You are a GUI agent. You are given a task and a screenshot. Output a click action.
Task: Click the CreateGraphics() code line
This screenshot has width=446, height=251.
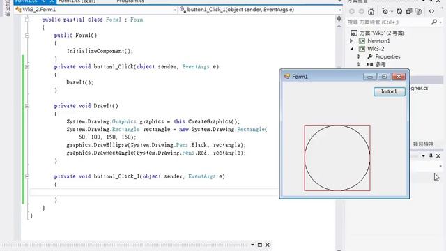(153, 121)
